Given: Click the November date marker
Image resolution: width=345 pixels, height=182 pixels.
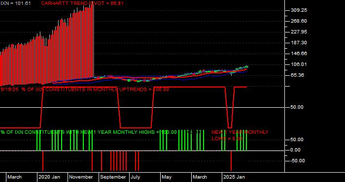Looking at the screenshot, I should point(81,177).
